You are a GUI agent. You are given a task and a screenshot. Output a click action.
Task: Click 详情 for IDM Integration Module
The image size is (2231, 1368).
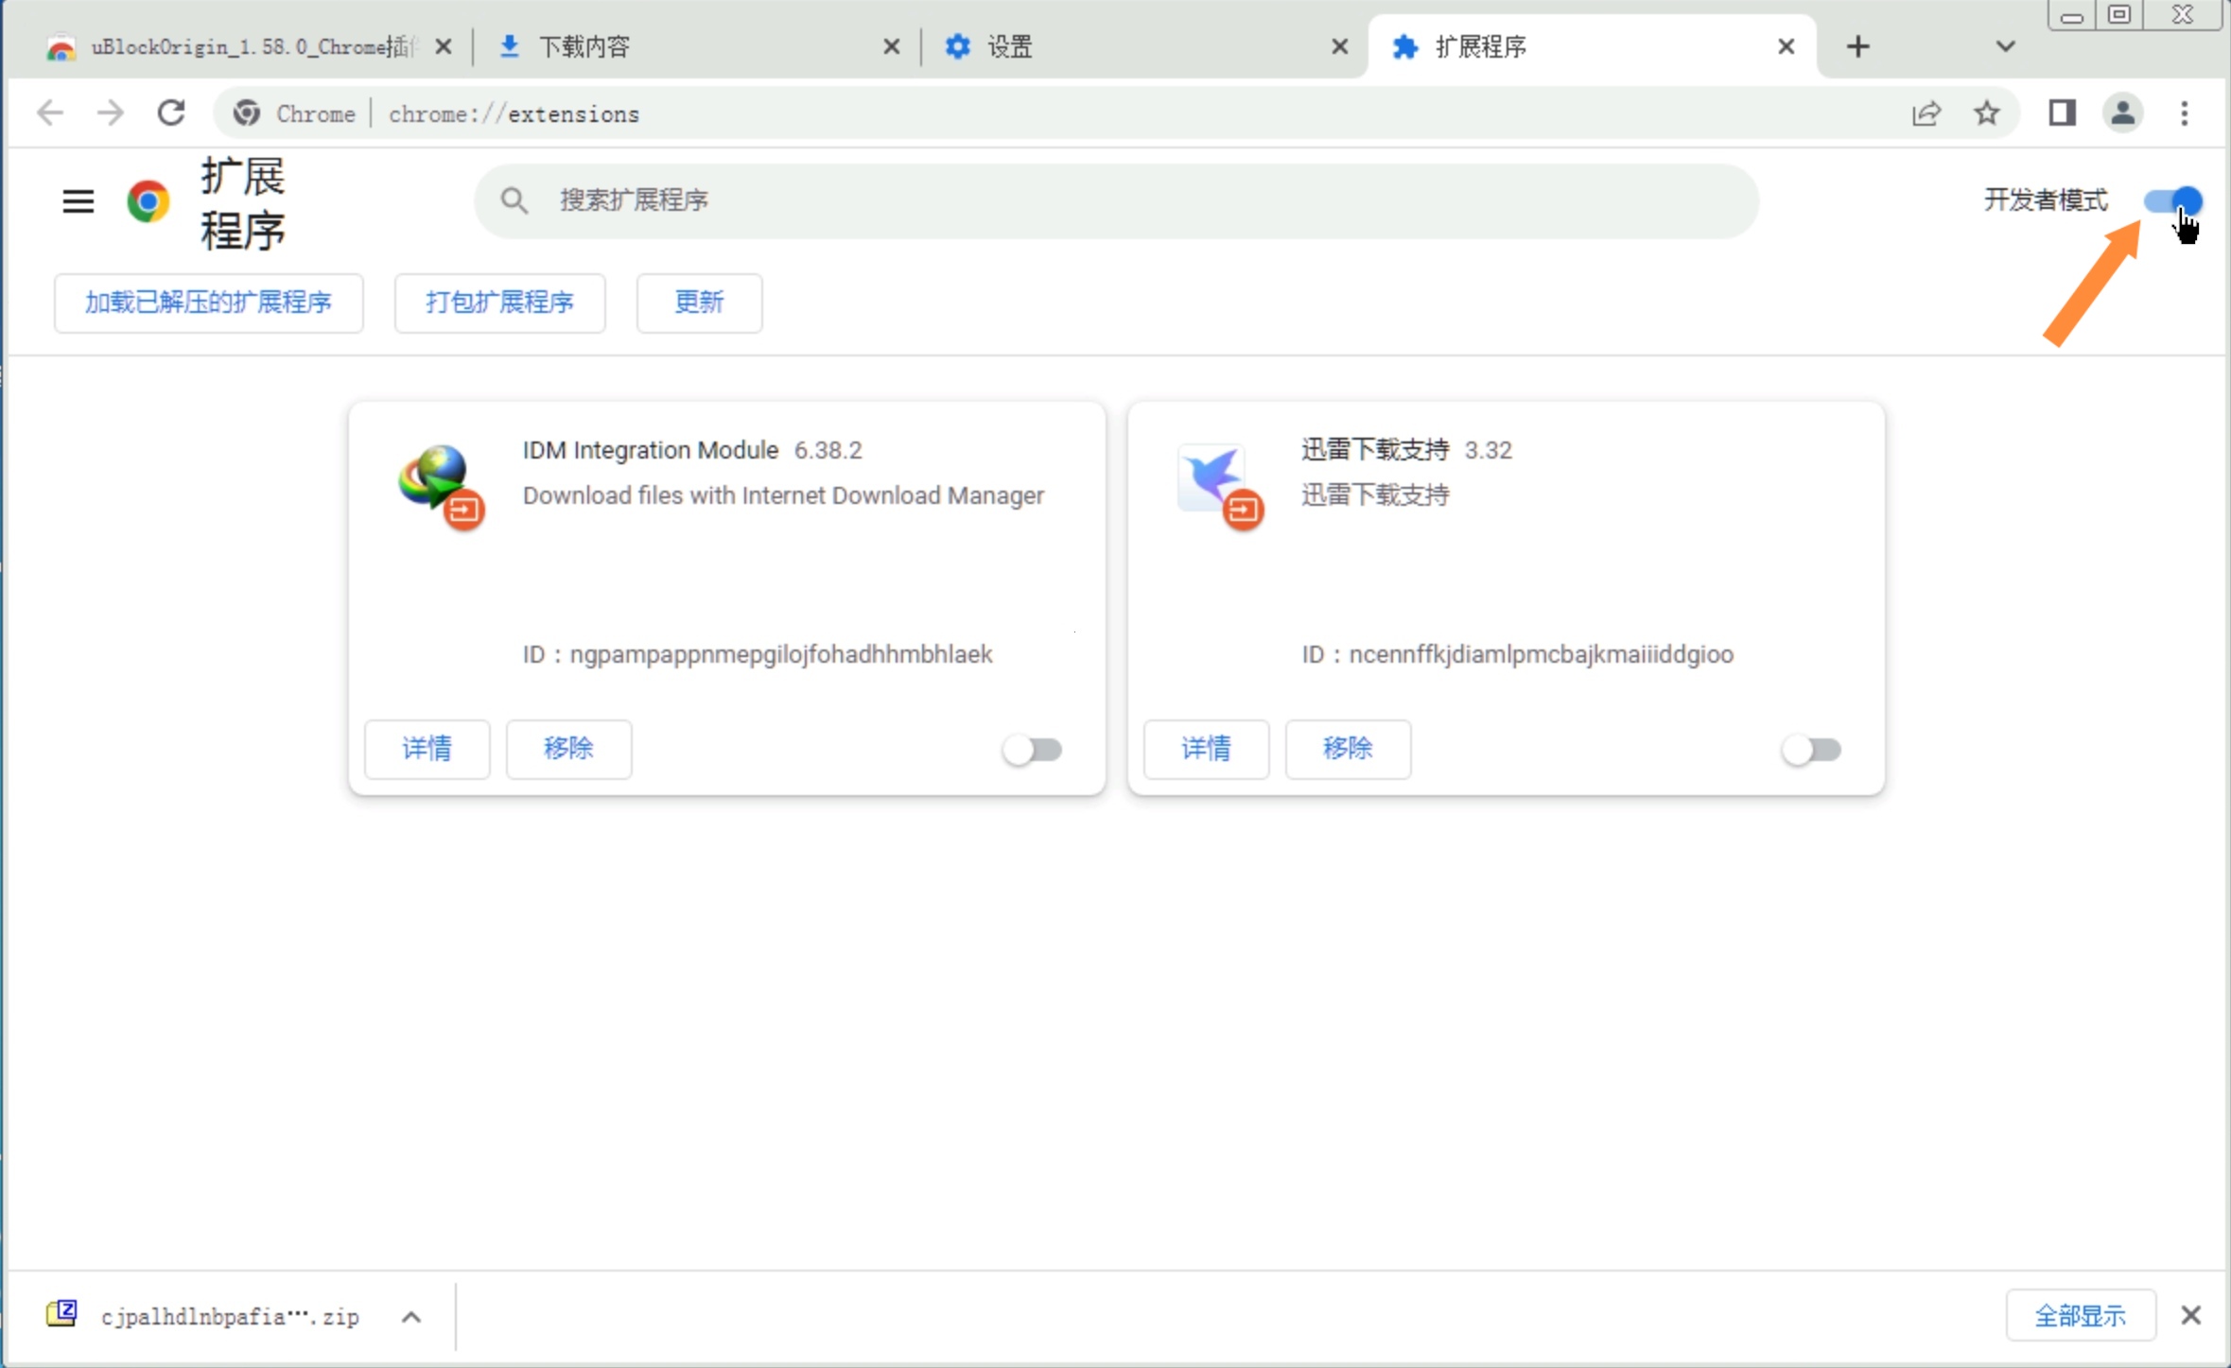427,749
